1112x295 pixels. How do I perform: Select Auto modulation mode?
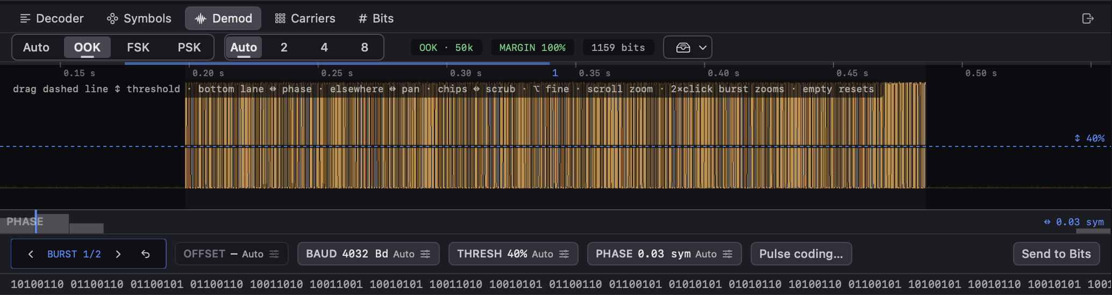[x=36, y=47]
